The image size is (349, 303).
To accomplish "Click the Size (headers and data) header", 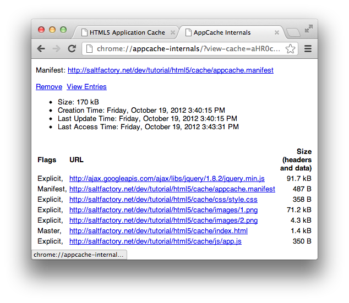I will 296,160.
